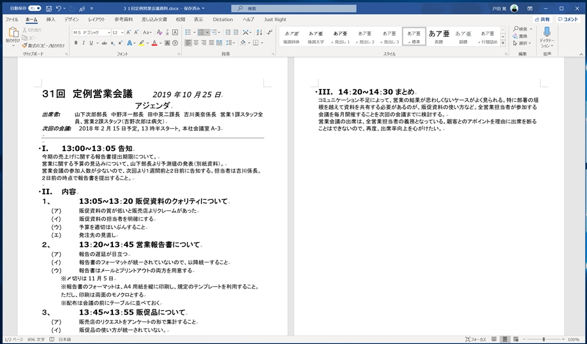587x344 pixels.
Task: Open the highlight color dropdown arrow
Action: 147,43
